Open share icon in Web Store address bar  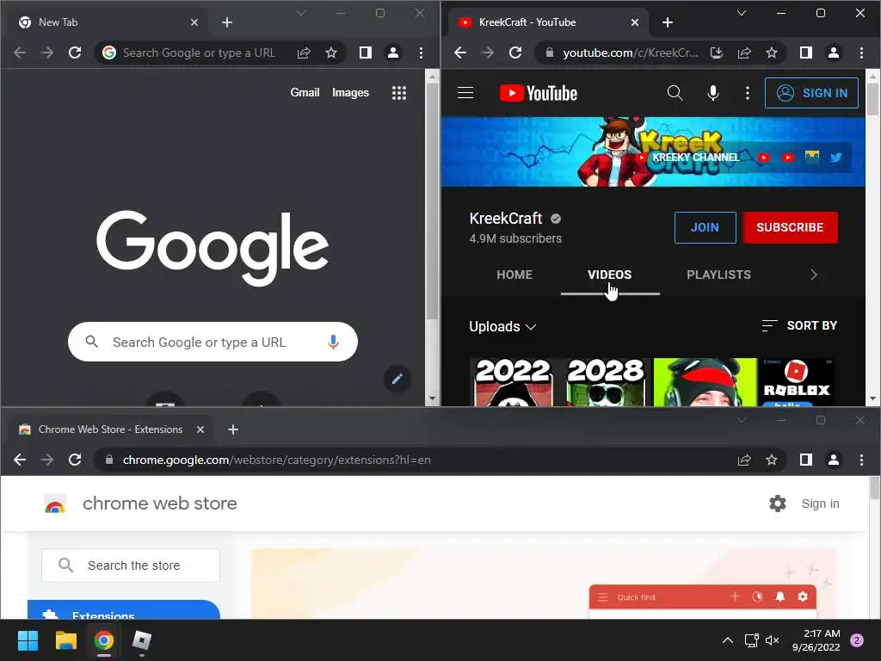(744, 460)
